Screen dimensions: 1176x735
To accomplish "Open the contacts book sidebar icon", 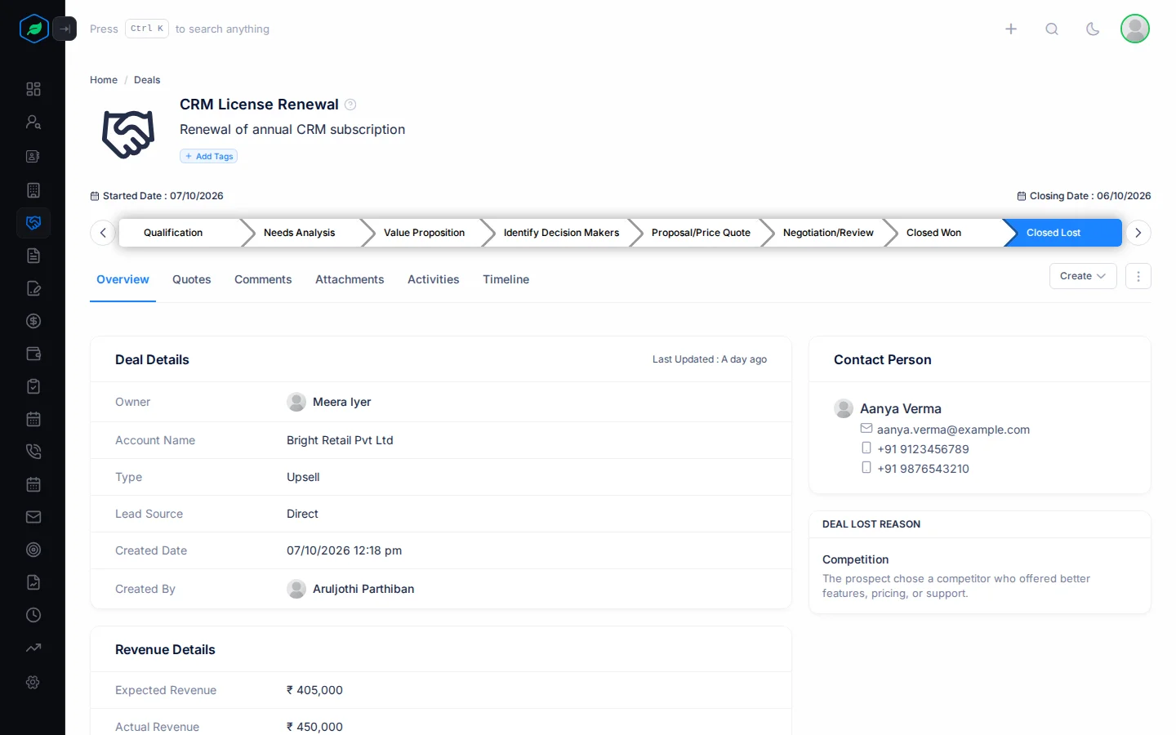I will [x=33, y=156].
